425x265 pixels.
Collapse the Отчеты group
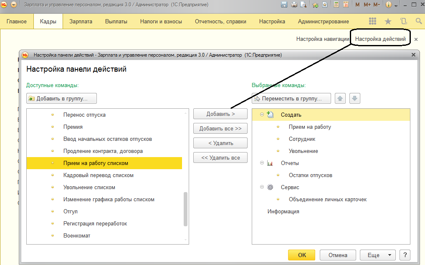[x=262, y=163]
